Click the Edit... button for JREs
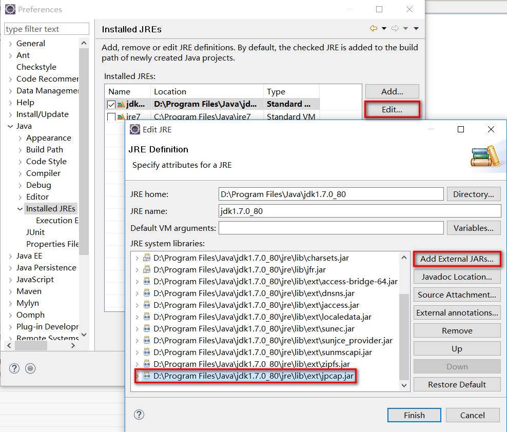This screenshot has height=432, width=507. [392, 110]
